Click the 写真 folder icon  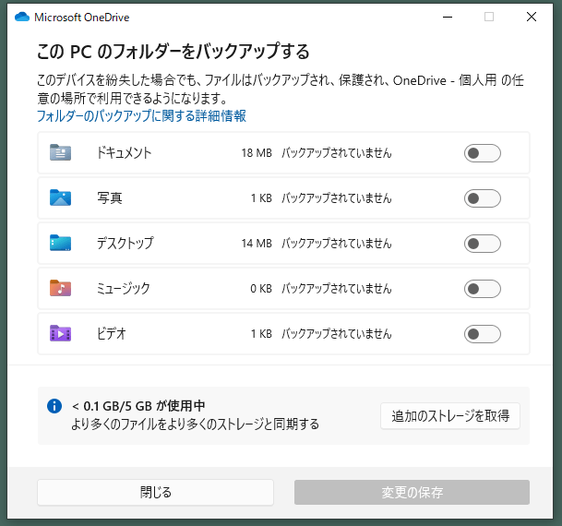point(60,197)
